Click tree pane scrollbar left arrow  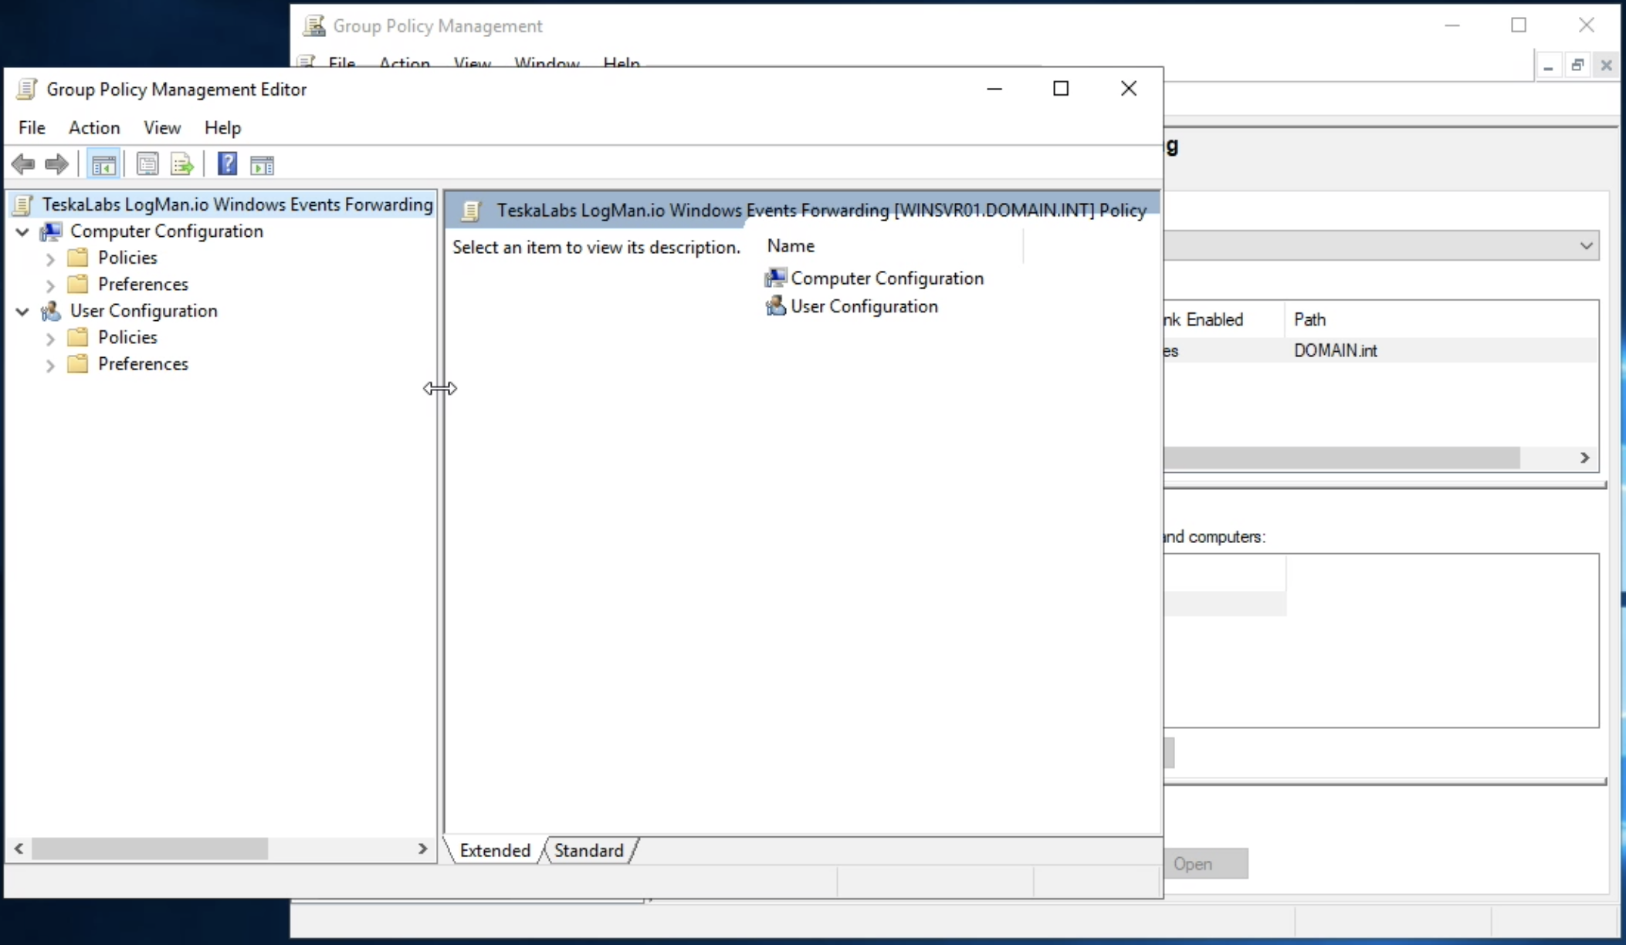point(19,849)
